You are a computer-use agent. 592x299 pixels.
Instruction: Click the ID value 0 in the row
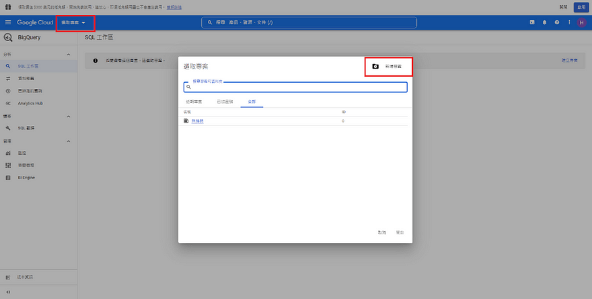tap(343, 121)
